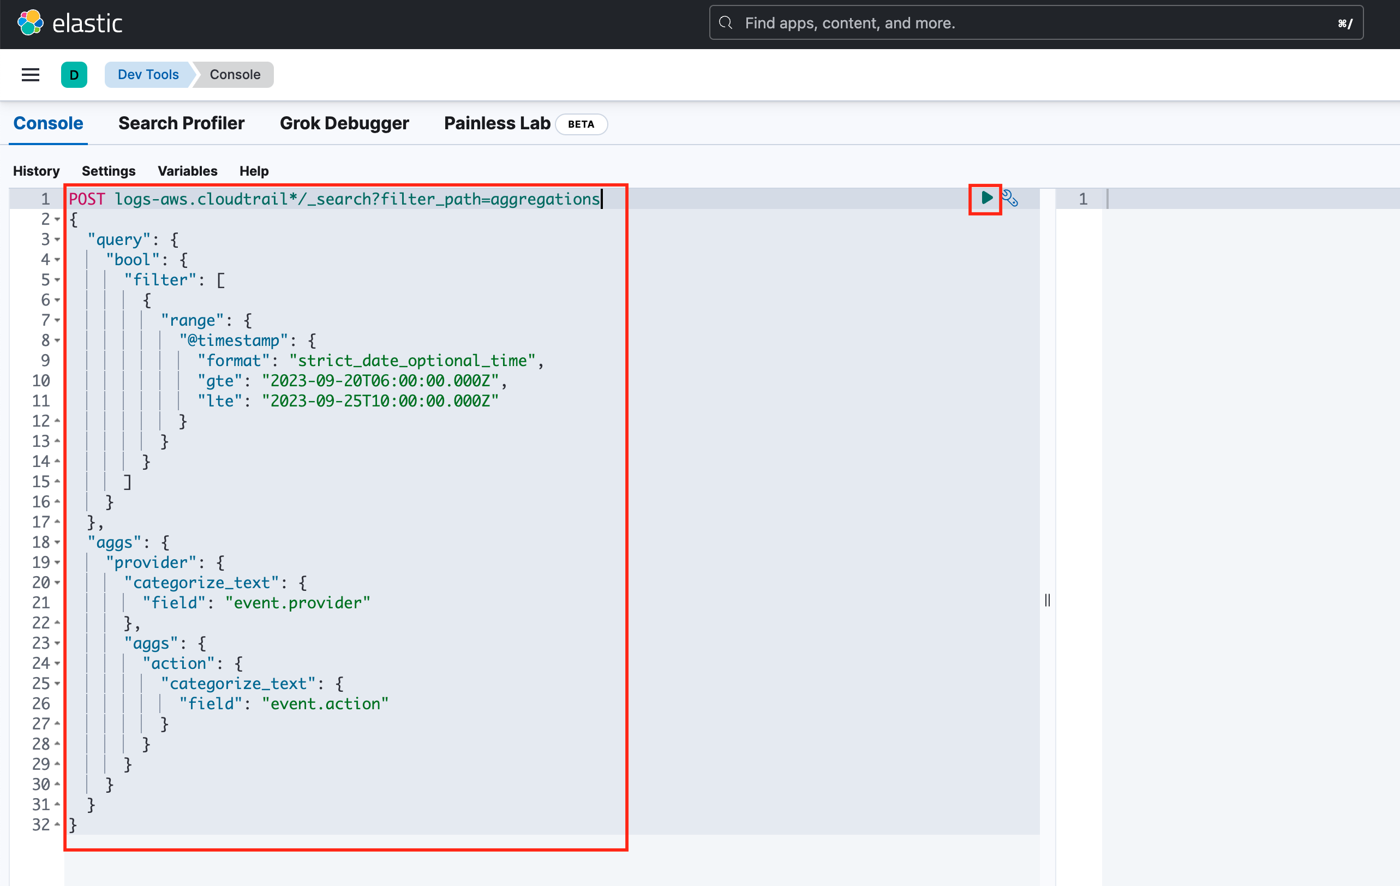
Task: Open the console Settings menu
Action: click(108, 171)
